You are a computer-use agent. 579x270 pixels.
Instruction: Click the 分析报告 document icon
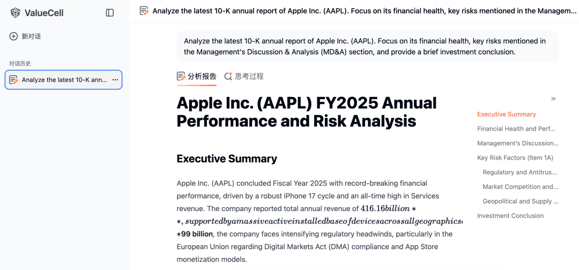[x=181, y=77]
